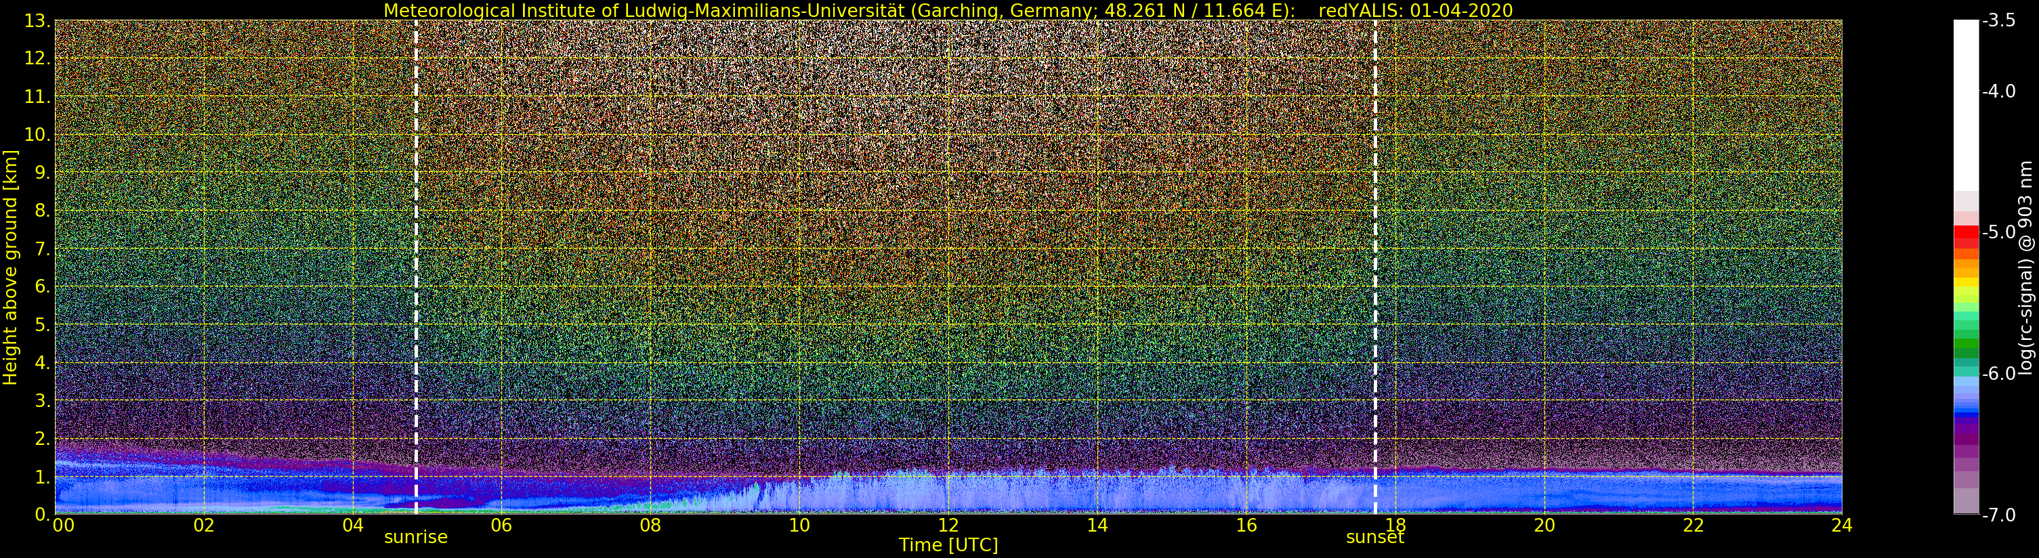The height and width of the screenshot is (558, 2039).
Task: Select the "-5.0" colorbar tick label
Action: [1998, 233]
